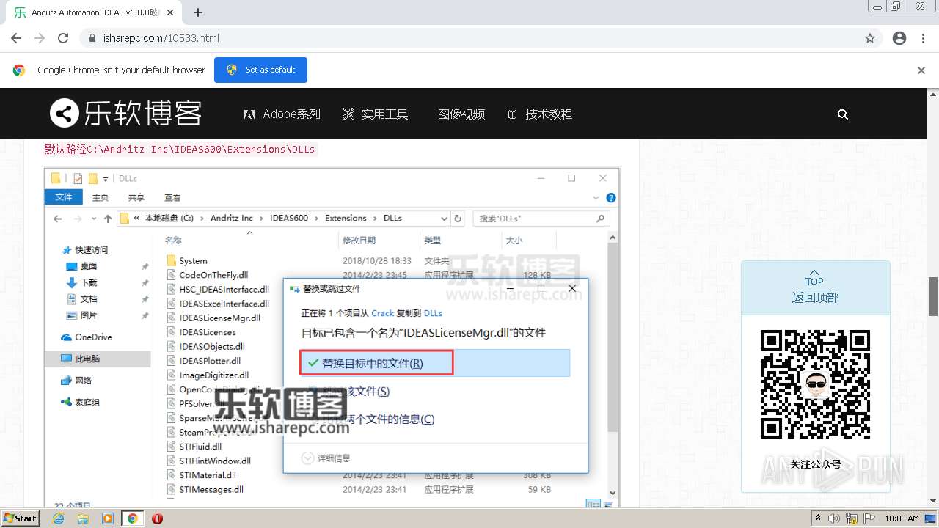Image resolution: width=939 pixels, height=528 pixels.
Task: Open the Action Center flag icon
Action: 870,518
